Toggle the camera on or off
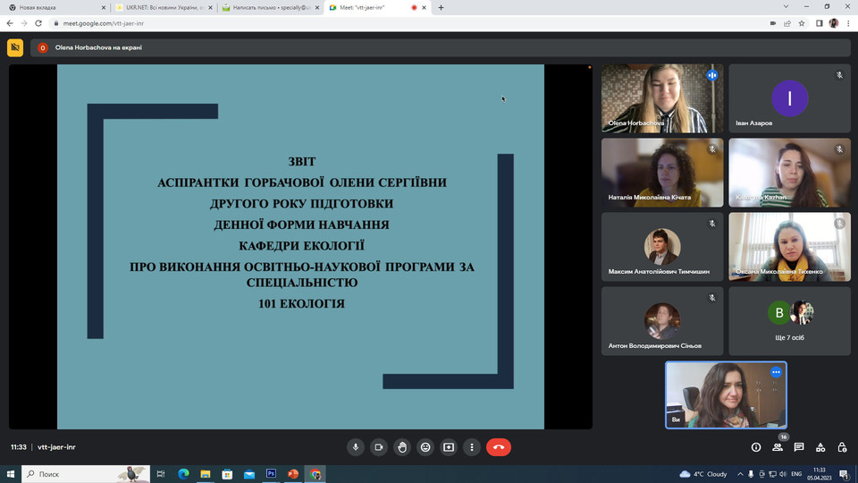The height and width of the screenshot is (483, 858). pyautogui.click(x=379, y=447)
